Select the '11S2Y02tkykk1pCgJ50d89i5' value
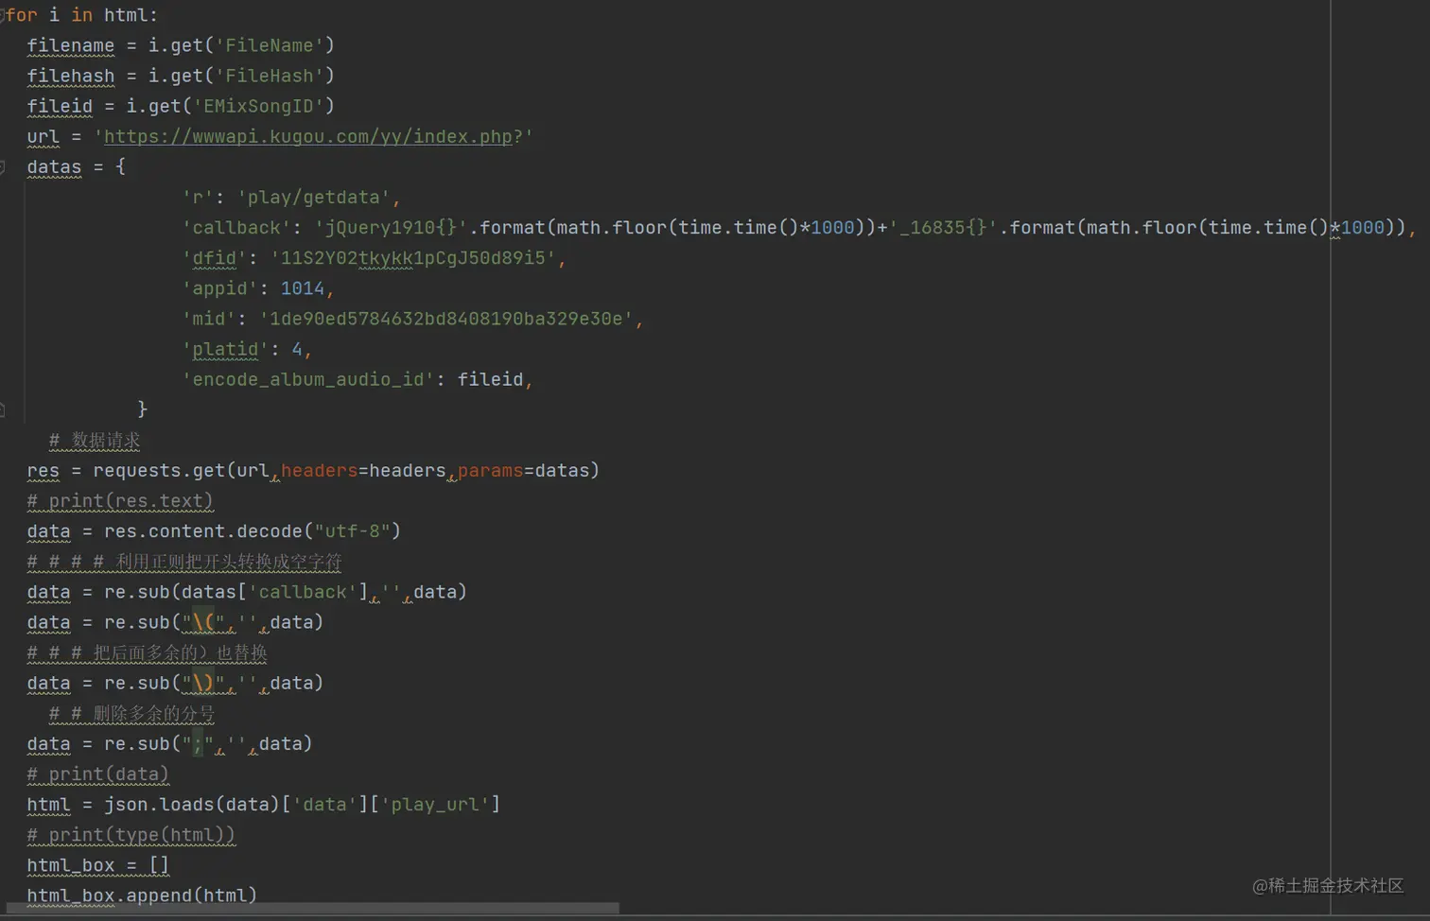Viewport: 1430px width, 921px height. 413,258
